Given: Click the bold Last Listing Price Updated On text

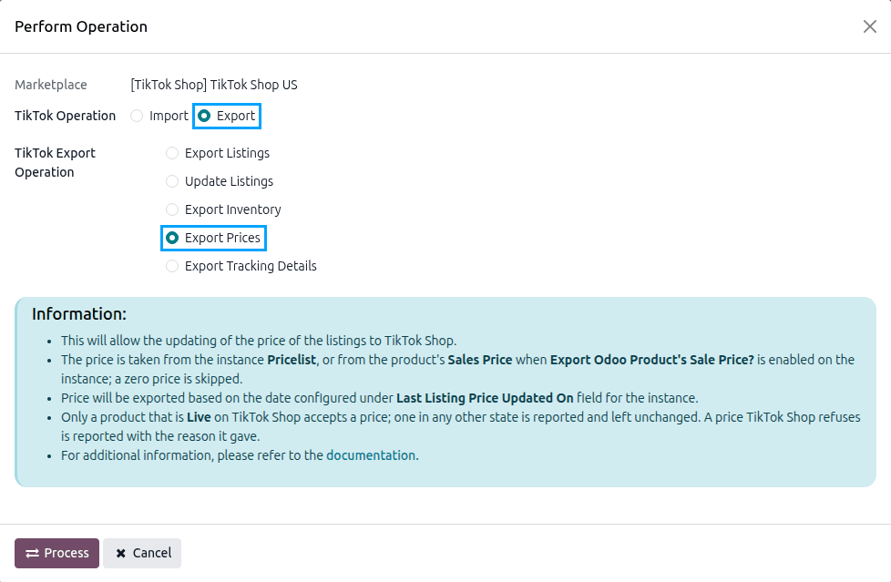Looking at the screenshot, I should click(x=485, y=398).
